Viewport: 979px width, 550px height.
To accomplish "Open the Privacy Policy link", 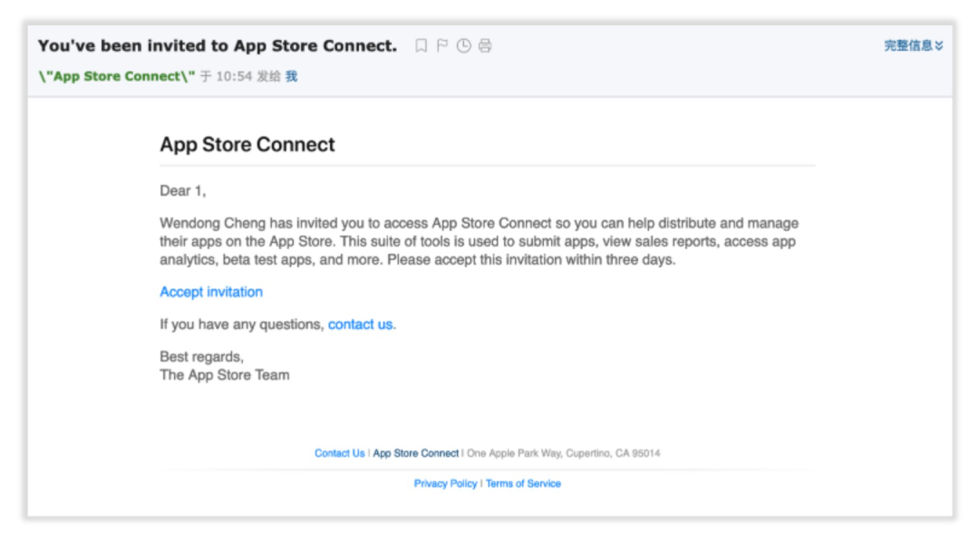I will (445, 483).
